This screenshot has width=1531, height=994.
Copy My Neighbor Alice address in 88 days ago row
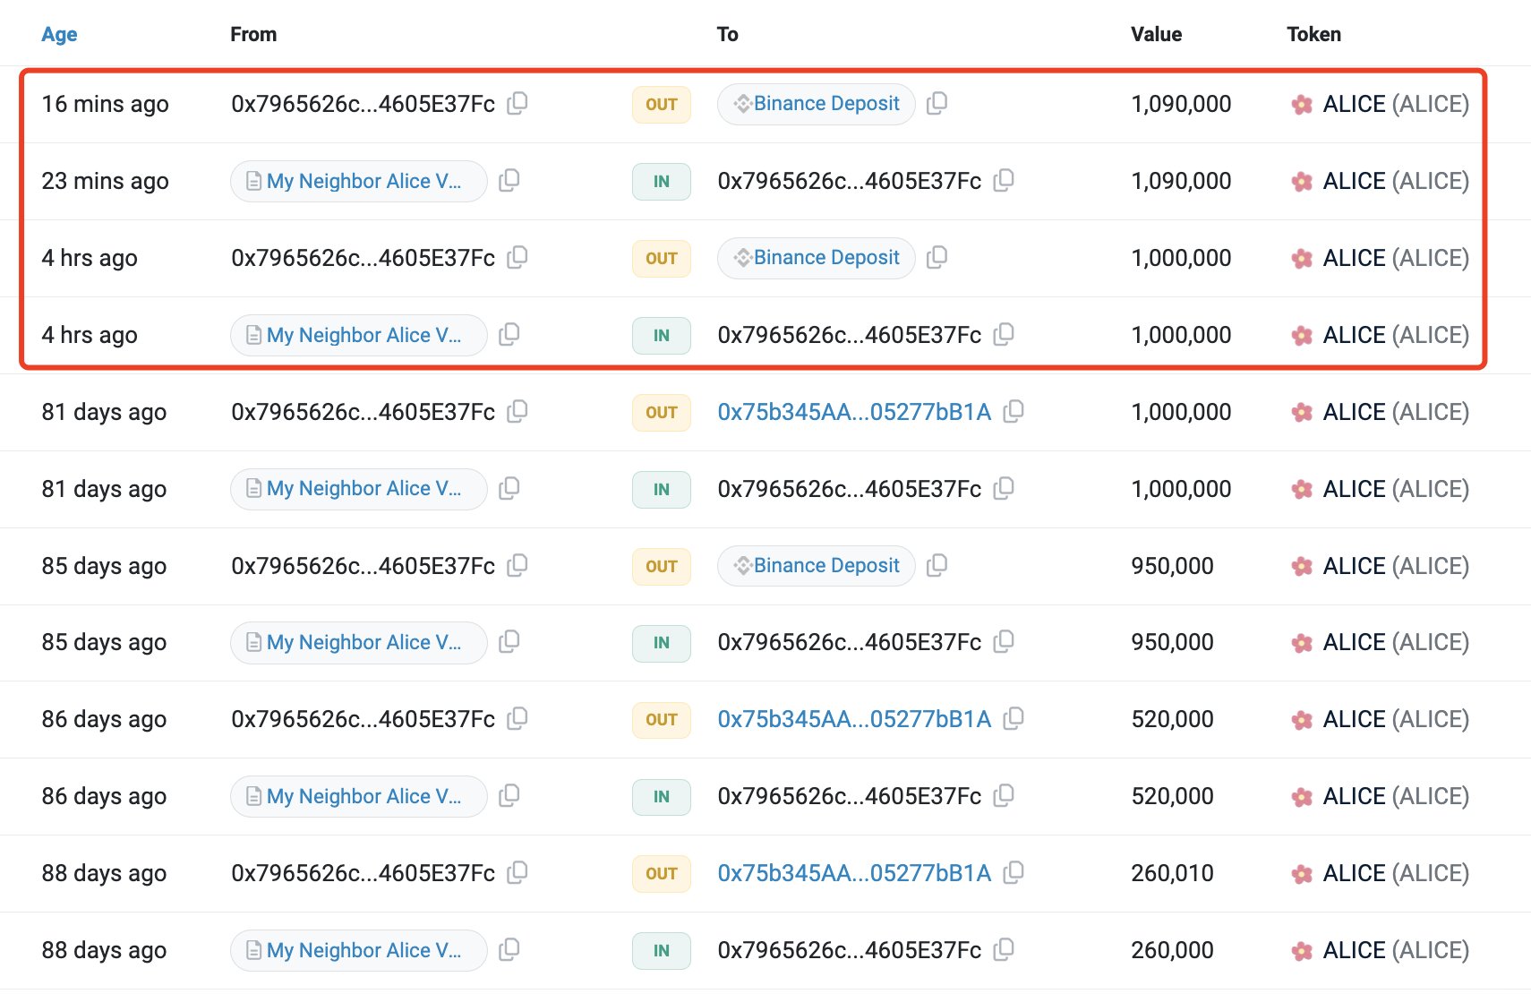coord(509,950)
